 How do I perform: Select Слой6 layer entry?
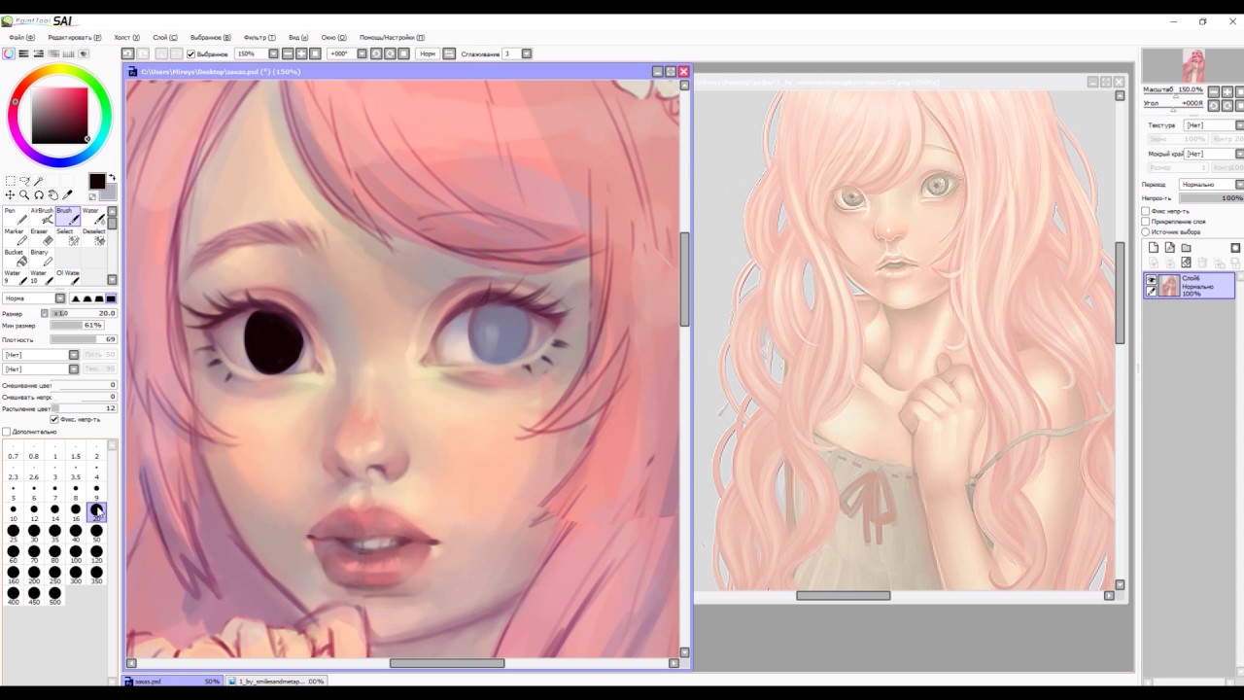1189,285
